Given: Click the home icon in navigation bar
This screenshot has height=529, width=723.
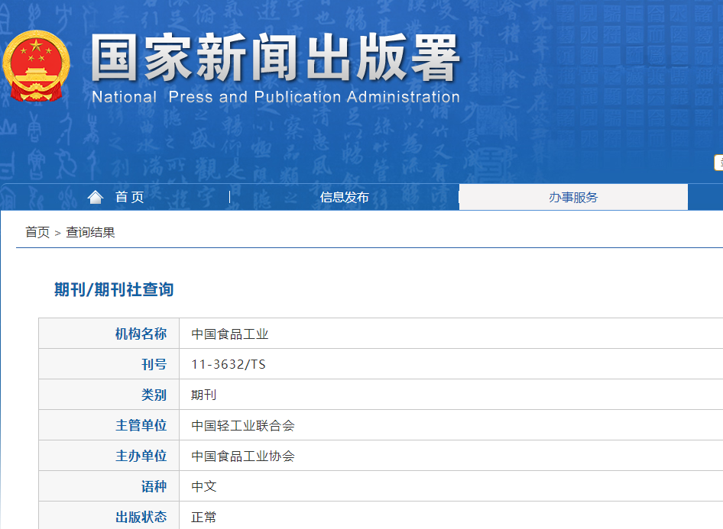Looking at the screenshot, I should [x=96, y=197].
